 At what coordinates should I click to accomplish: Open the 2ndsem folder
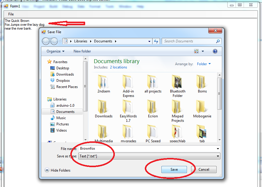pyautogui.click(x=104, y=84)
